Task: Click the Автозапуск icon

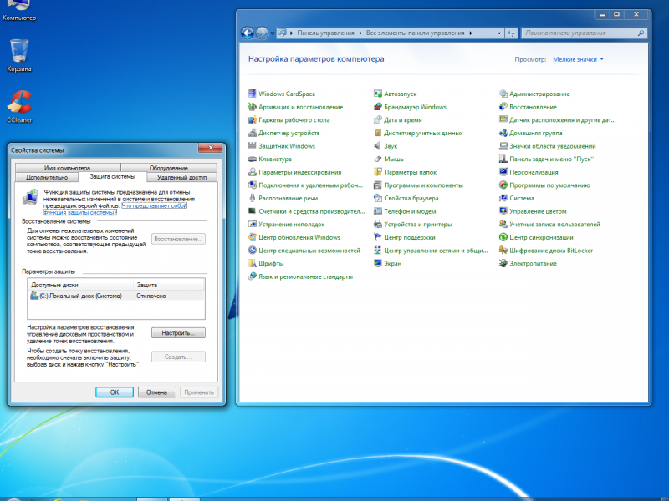Action: (x=378, y=94)
